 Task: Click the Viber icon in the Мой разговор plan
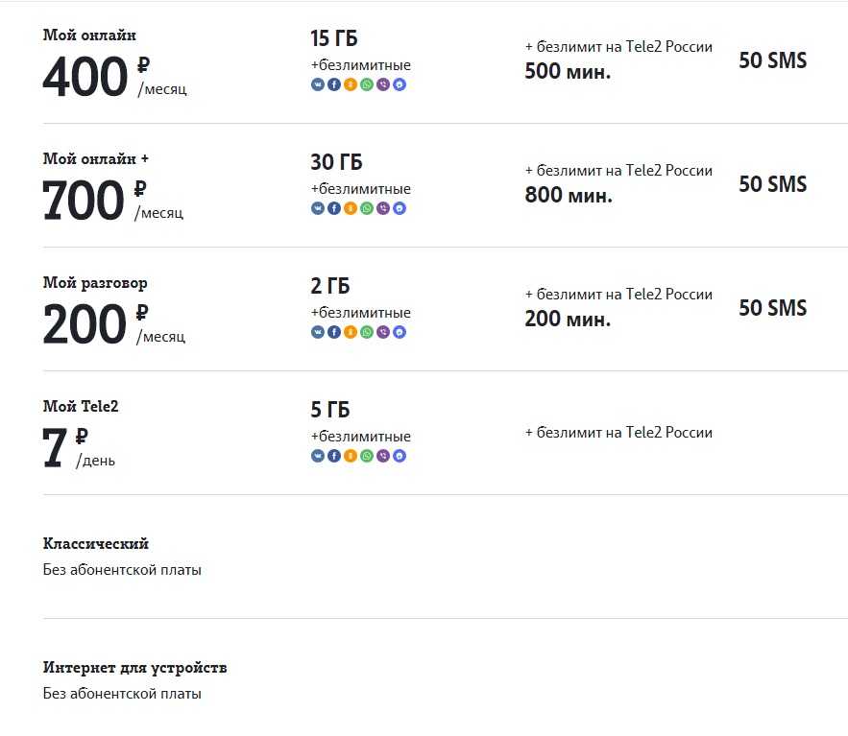383,332
